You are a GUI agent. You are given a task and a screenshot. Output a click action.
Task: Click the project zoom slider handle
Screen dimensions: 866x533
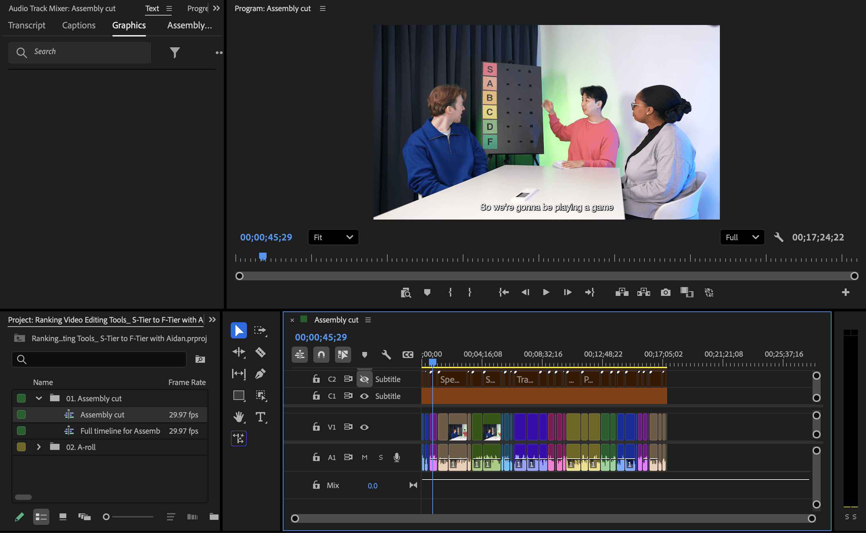point(106,517)
